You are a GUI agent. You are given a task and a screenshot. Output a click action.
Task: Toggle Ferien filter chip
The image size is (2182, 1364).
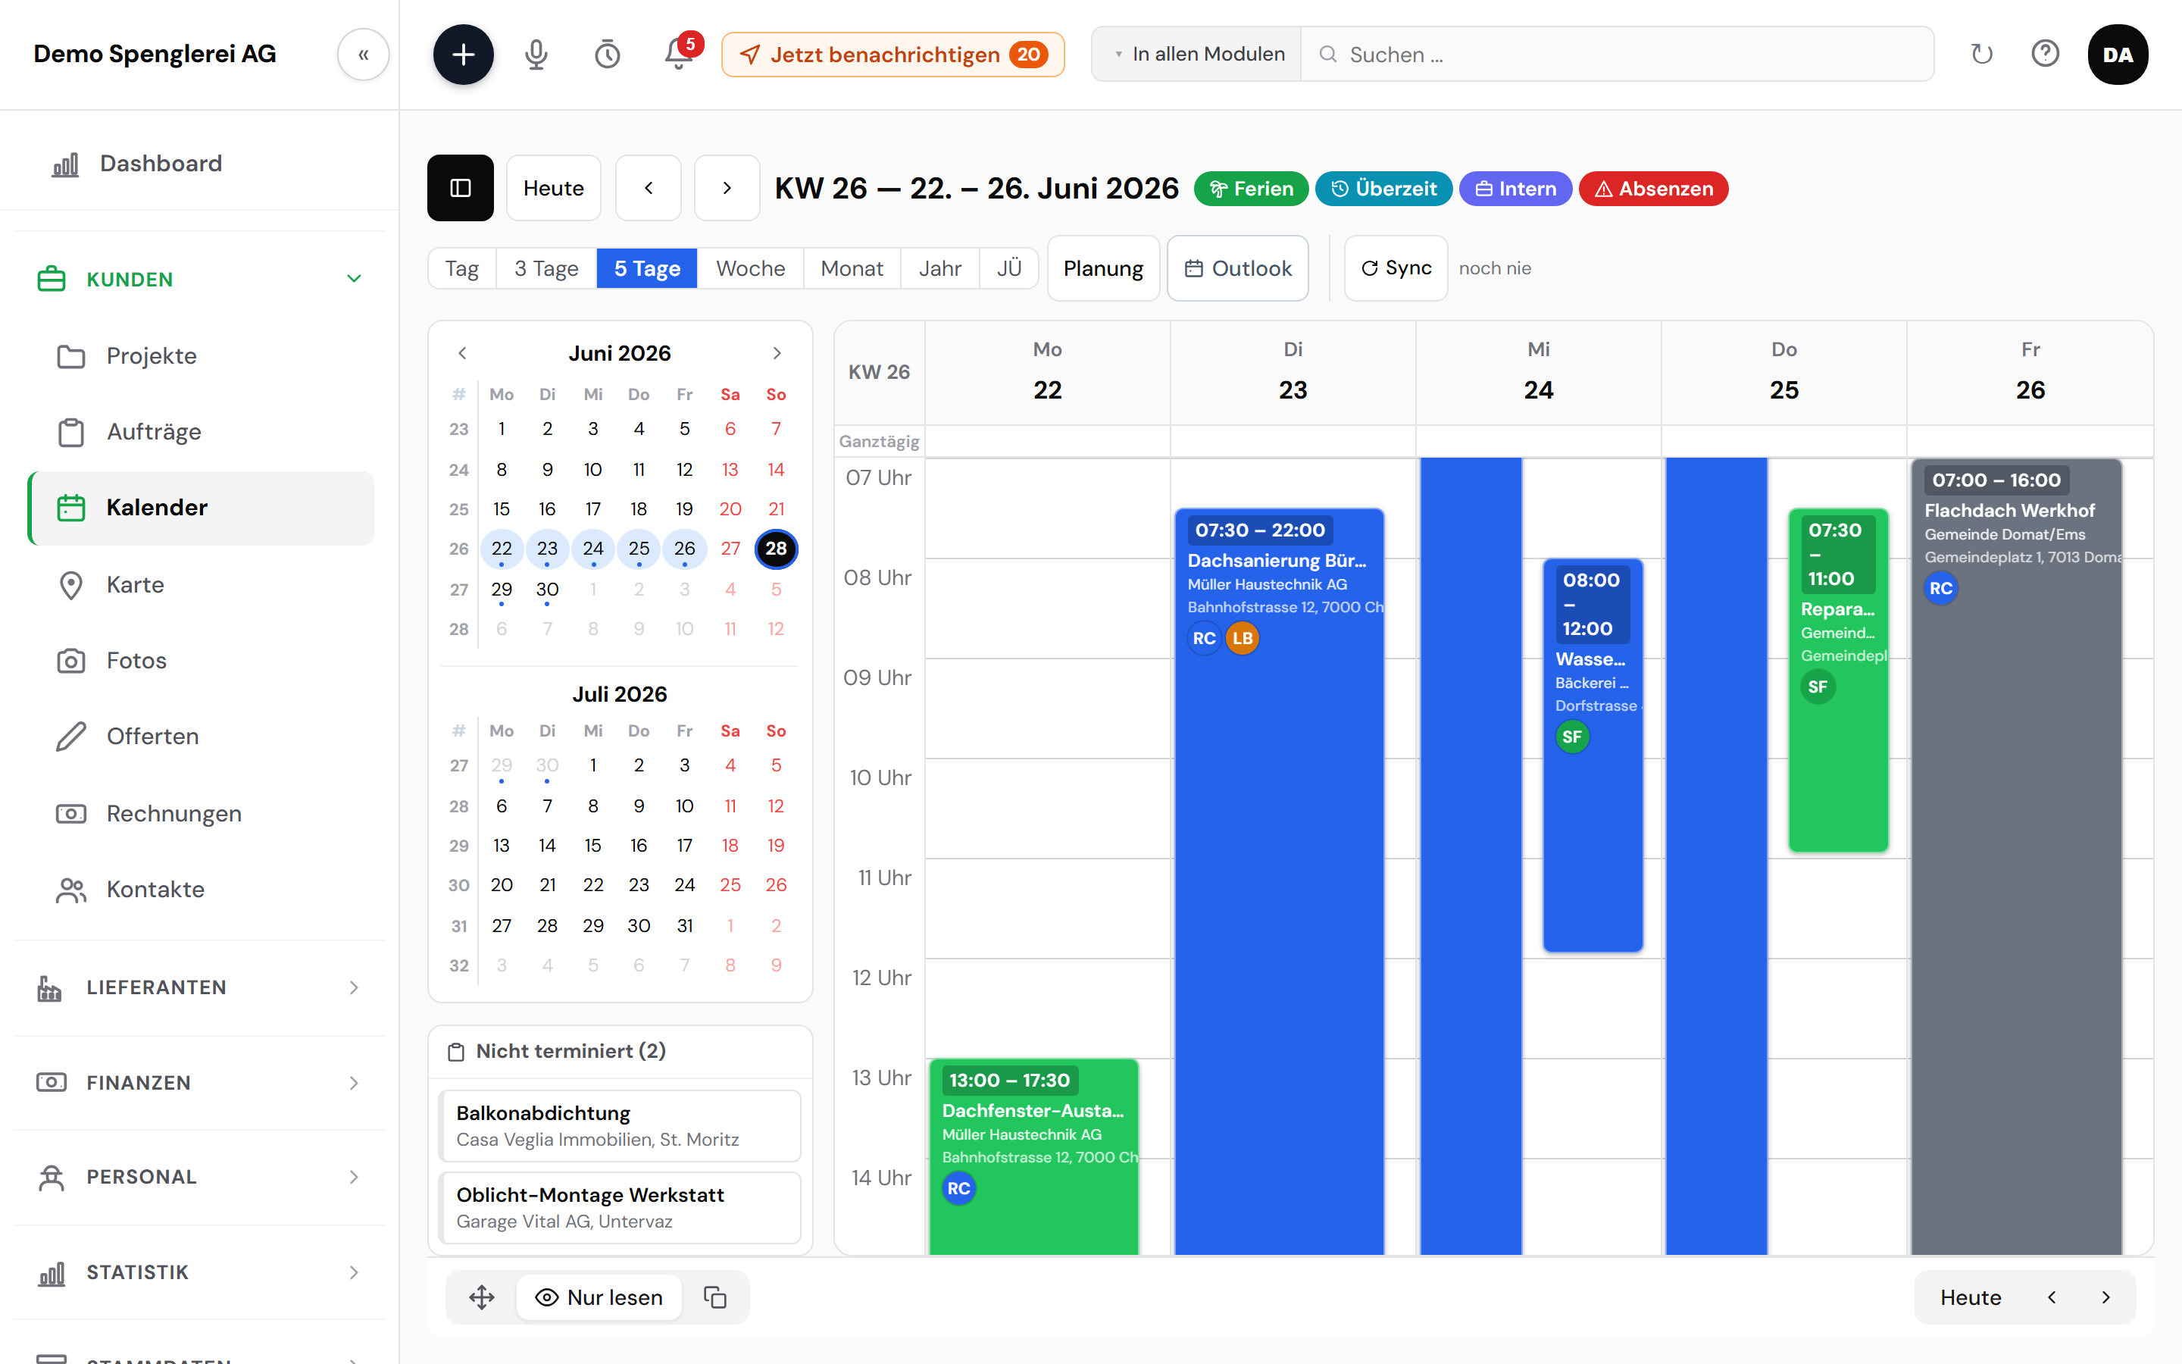(x=1251, y=189)
